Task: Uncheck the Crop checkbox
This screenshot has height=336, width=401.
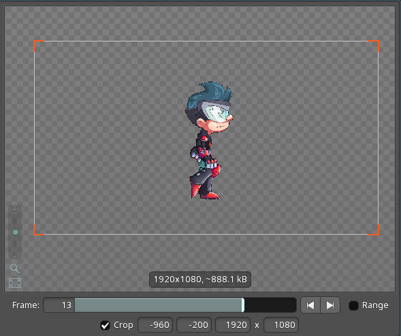Action: pyautogui.click(x=105, y=325)
